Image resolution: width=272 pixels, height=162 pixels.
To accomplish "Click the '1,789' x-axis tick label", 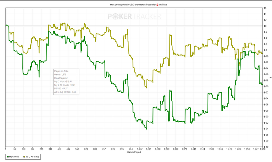I will 238,149.
